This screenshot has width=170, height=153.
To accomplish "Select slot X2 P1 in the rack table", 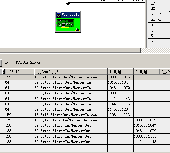I will click(158, 14).
